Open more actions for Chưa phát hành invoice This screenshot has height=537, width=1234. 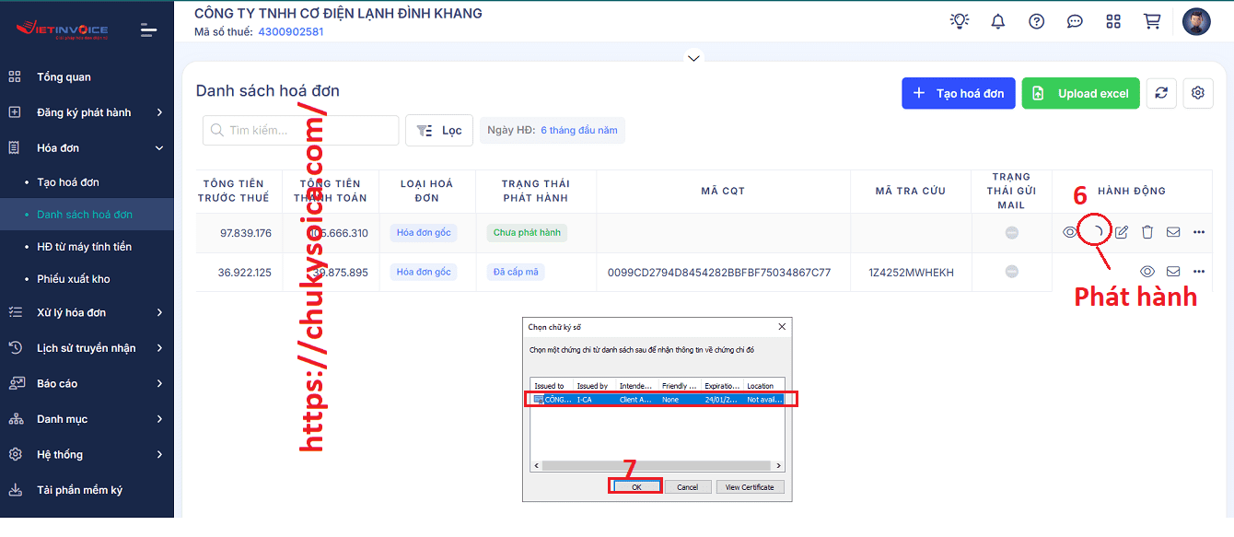1199,232
